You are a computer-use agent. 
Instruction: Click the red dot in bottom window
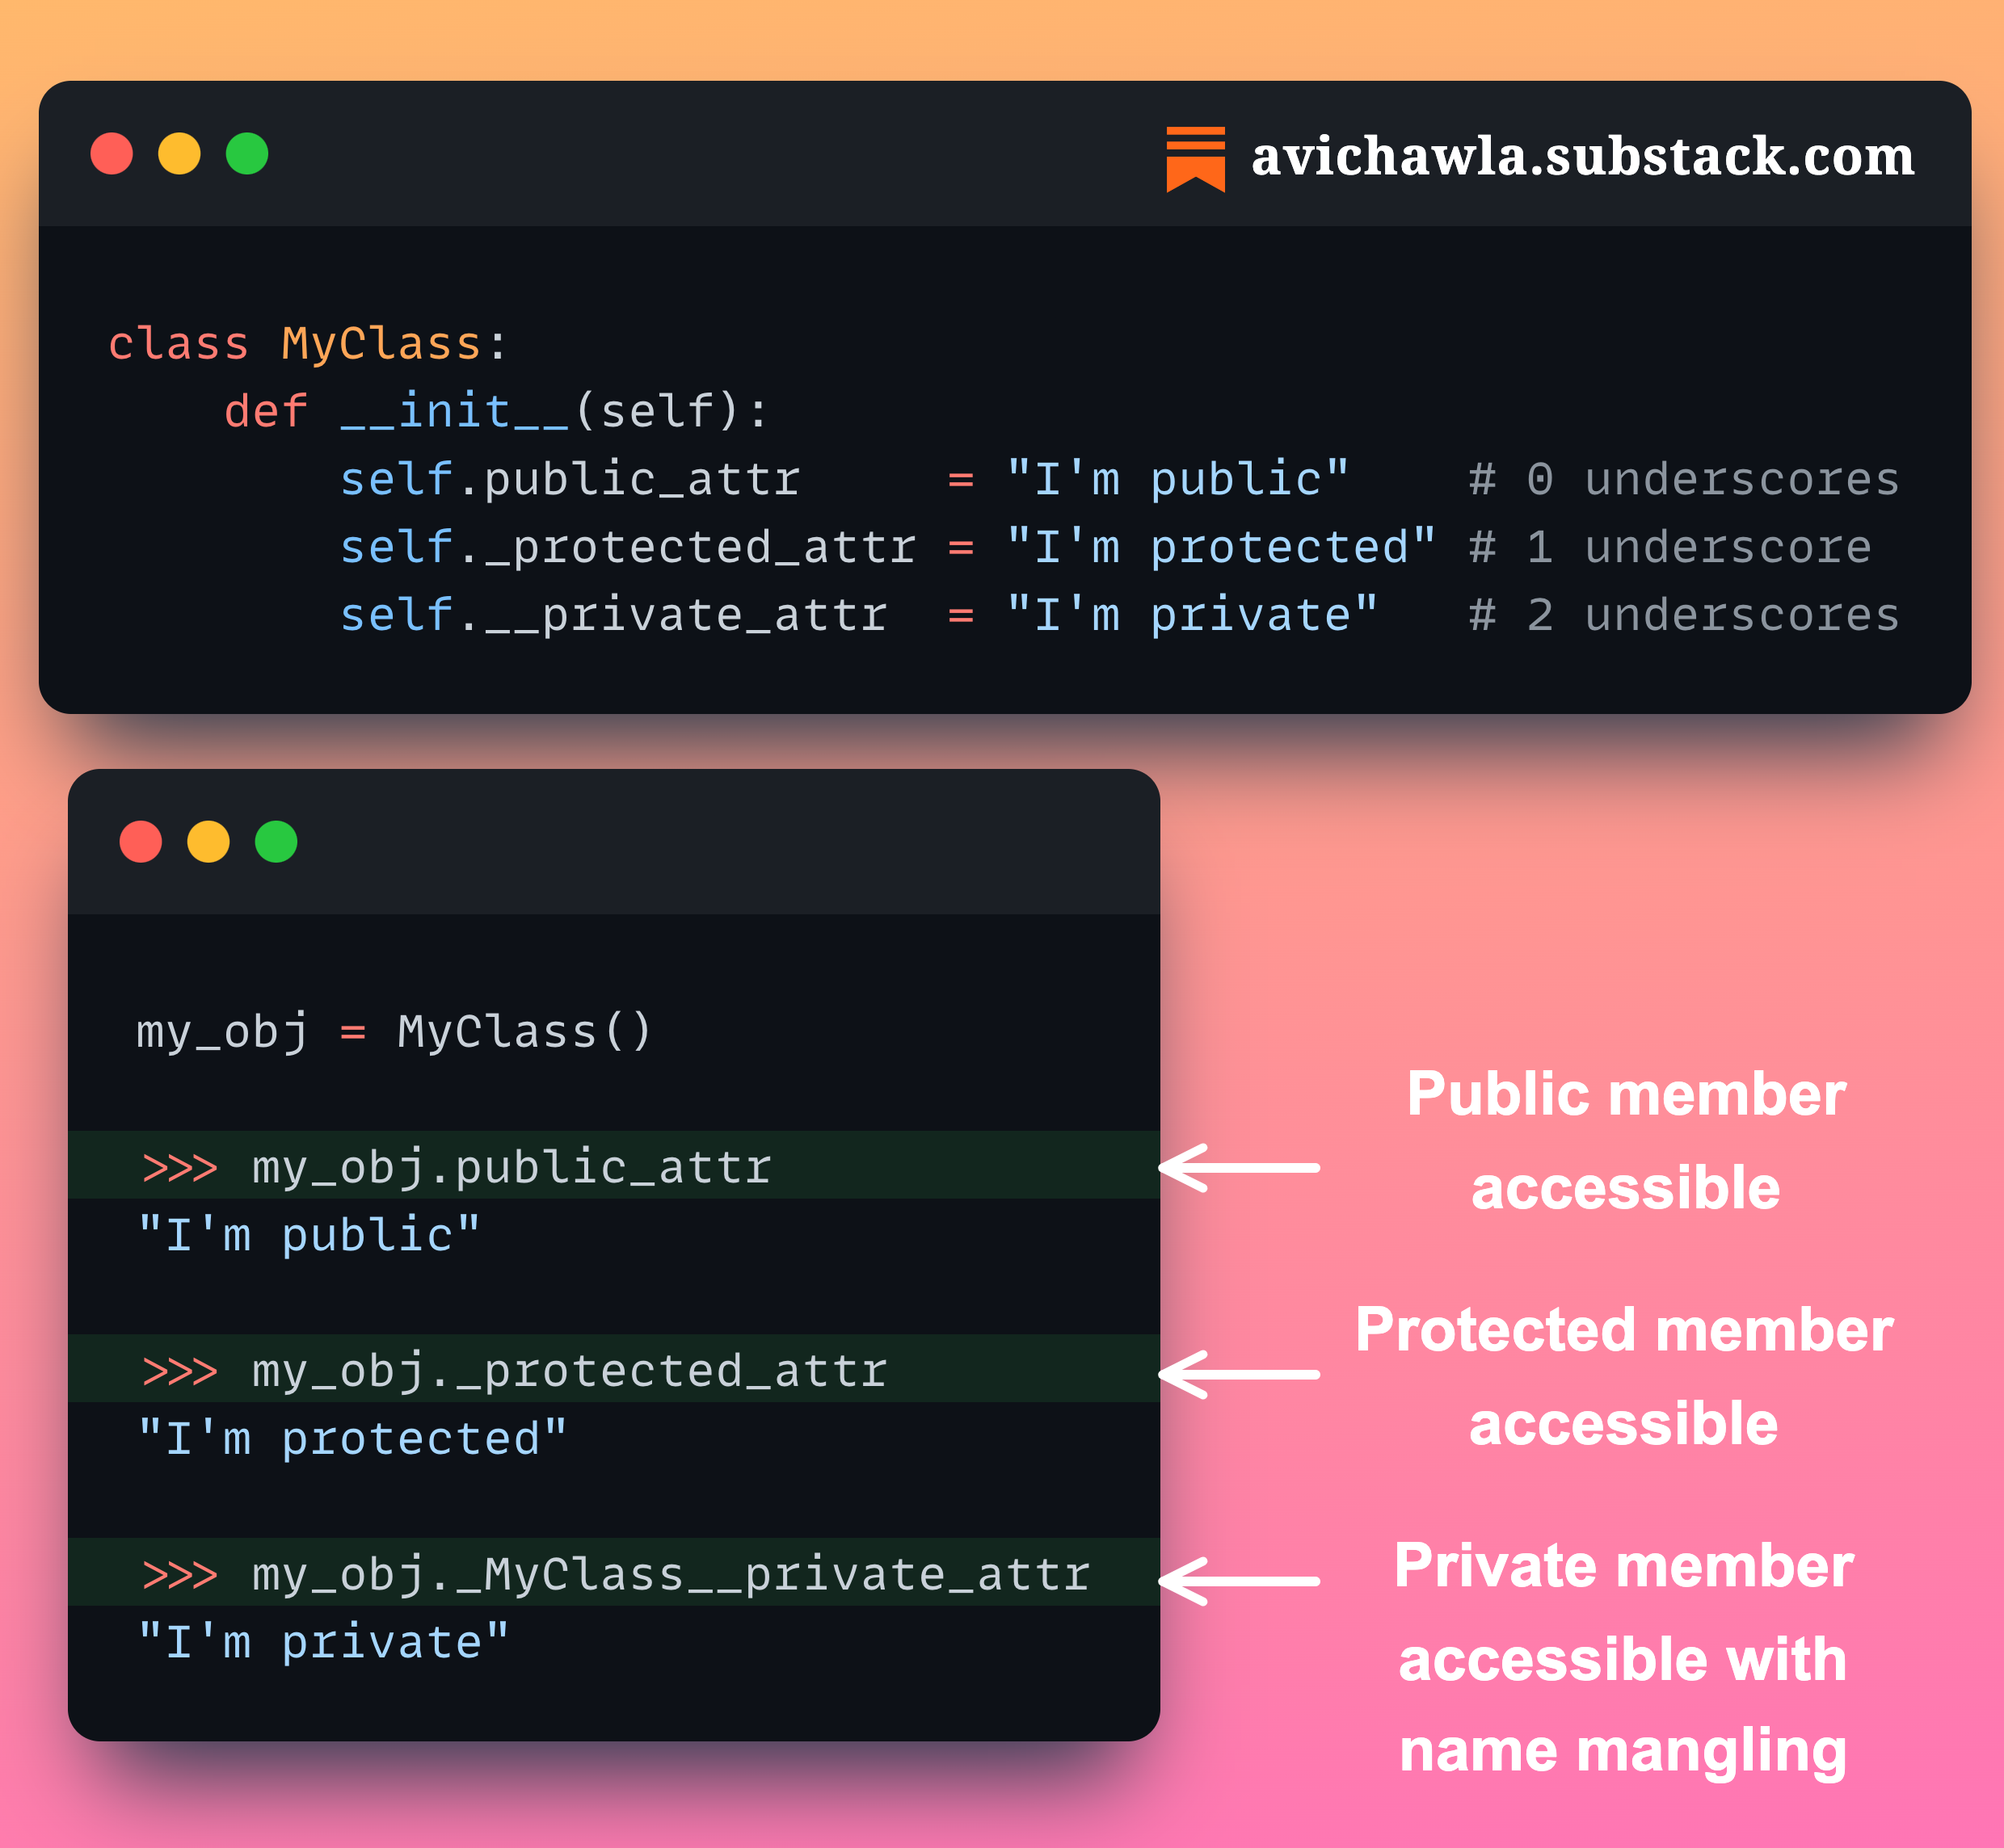[140, 841]
